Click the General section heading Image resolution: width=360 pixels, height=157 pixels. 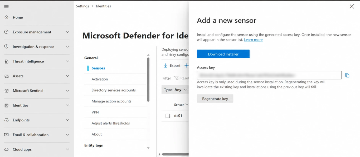click(91, 58)
